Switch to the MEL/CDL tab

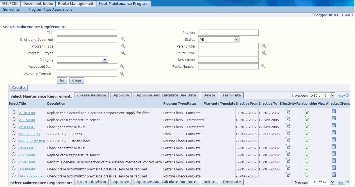click(x=10, y=3)
